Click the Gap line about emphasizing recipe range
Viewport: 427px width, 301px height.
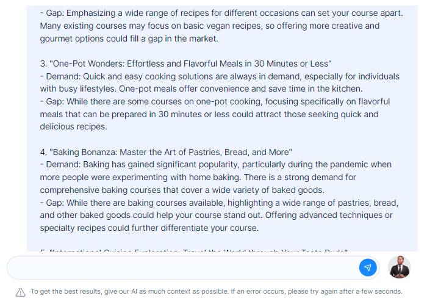pyautogui.click(x=221, y=13)
